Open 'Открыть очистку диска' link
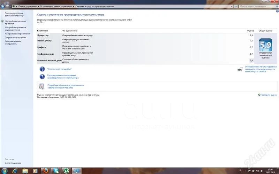The image size is (279, 174). point(15,38)
